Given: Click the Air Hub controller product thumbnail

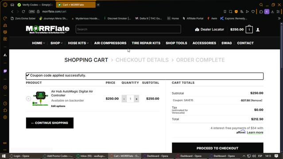Looking at the screenshot, I should (40, 98).
